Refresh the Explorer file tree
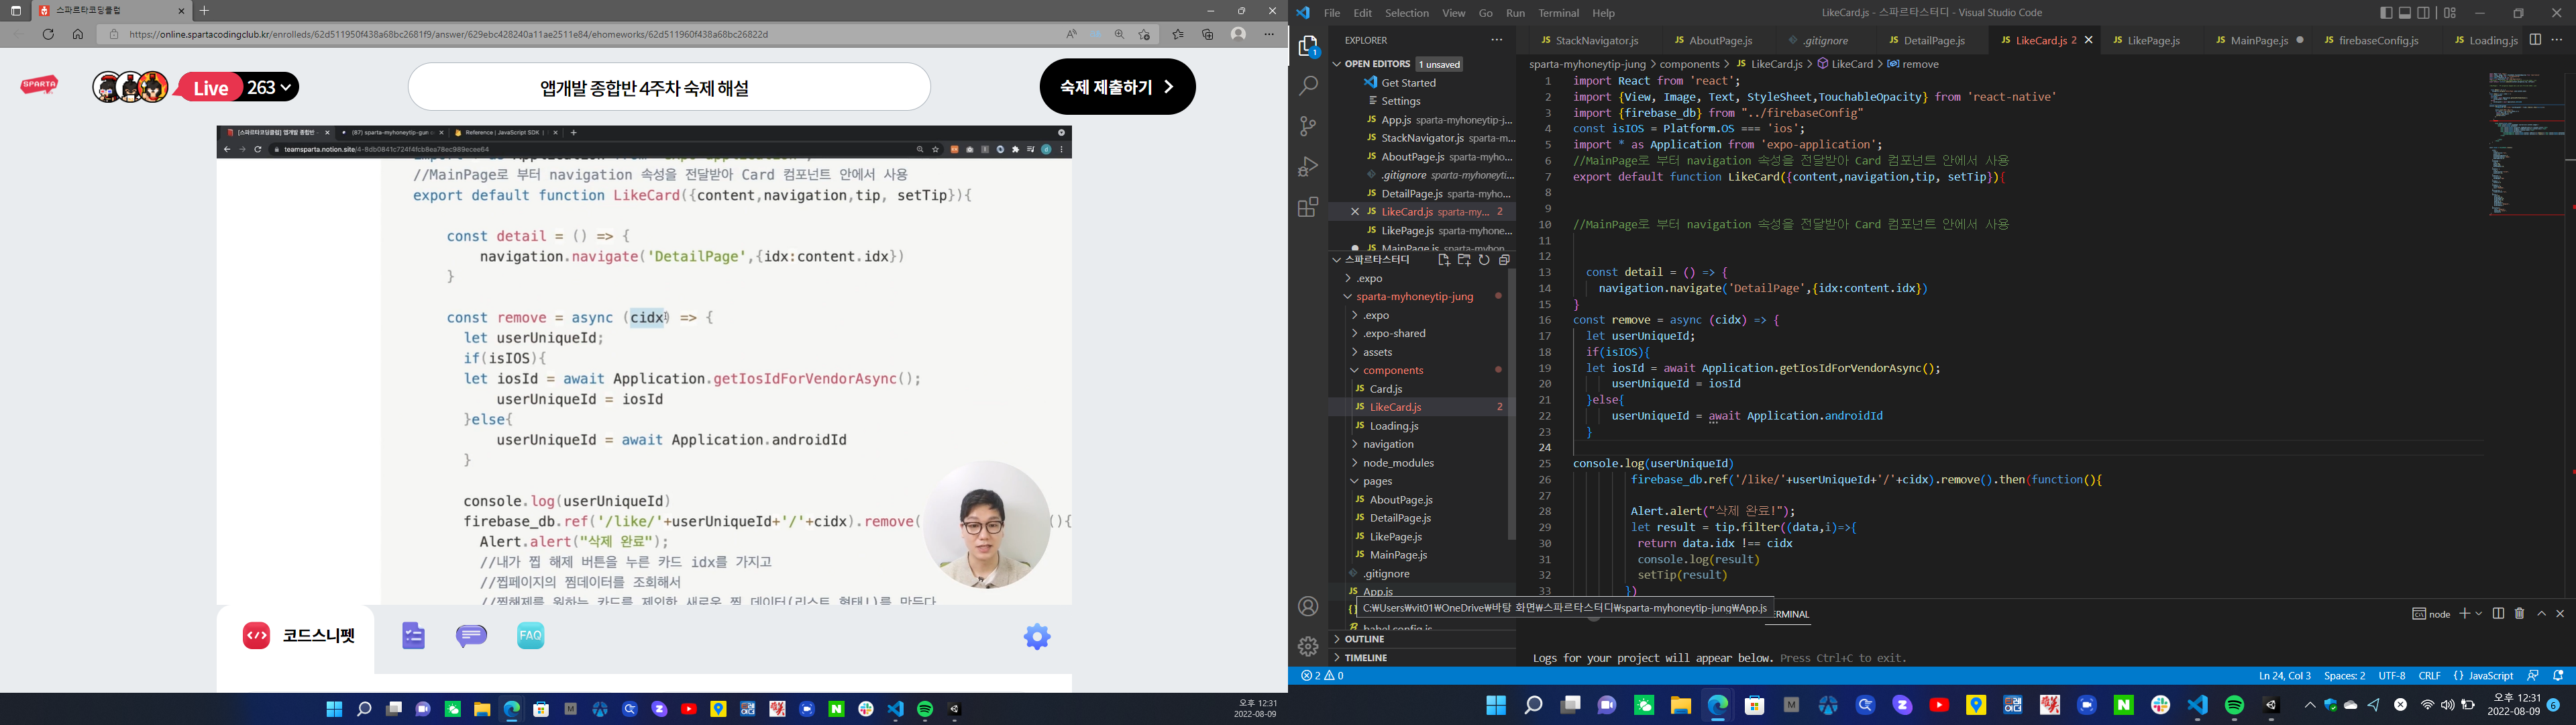The height and width of the screenshot is (725, 2576). click(1484, 259)
